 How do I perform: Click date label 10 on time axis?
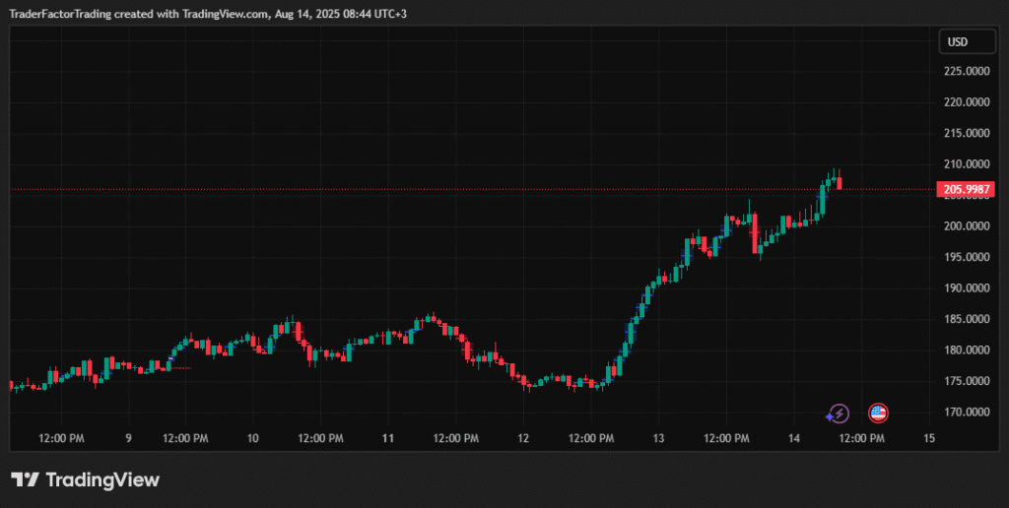click(x=253, y=438)
